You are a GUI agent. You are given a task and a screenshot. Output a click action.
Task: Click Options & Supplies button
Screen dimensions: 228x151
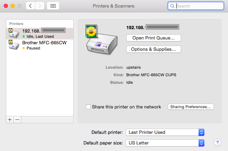[153, 49]
